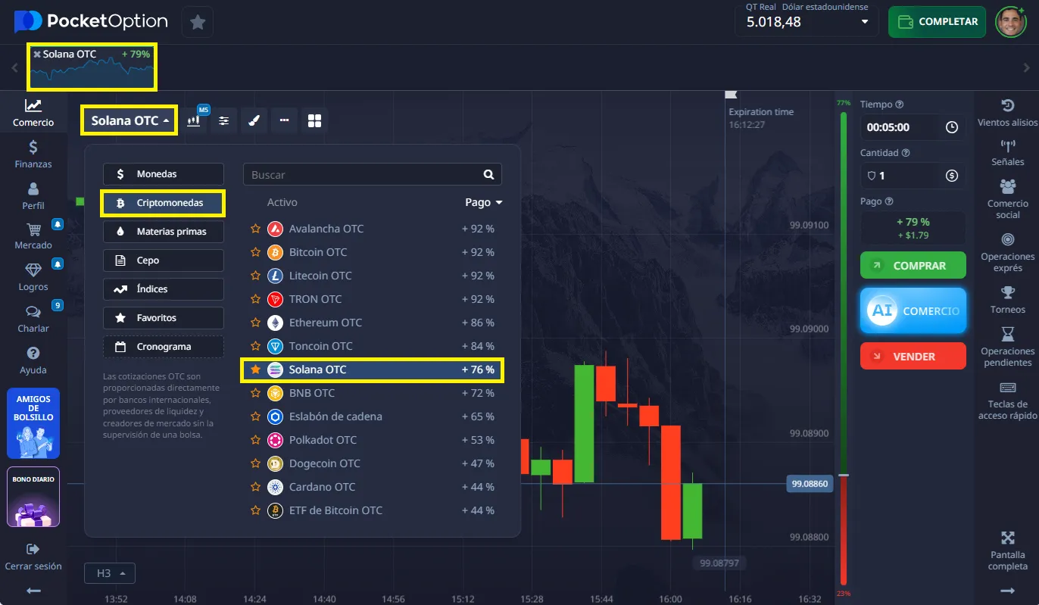Viewport: 1039px width, 605px height.
Task: Click the AI COMERCIO button
Action: click(913, 310)
